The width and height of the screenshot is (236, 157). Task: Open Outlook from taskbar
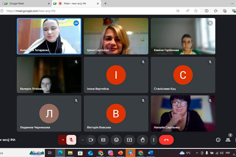click(90, 153)
